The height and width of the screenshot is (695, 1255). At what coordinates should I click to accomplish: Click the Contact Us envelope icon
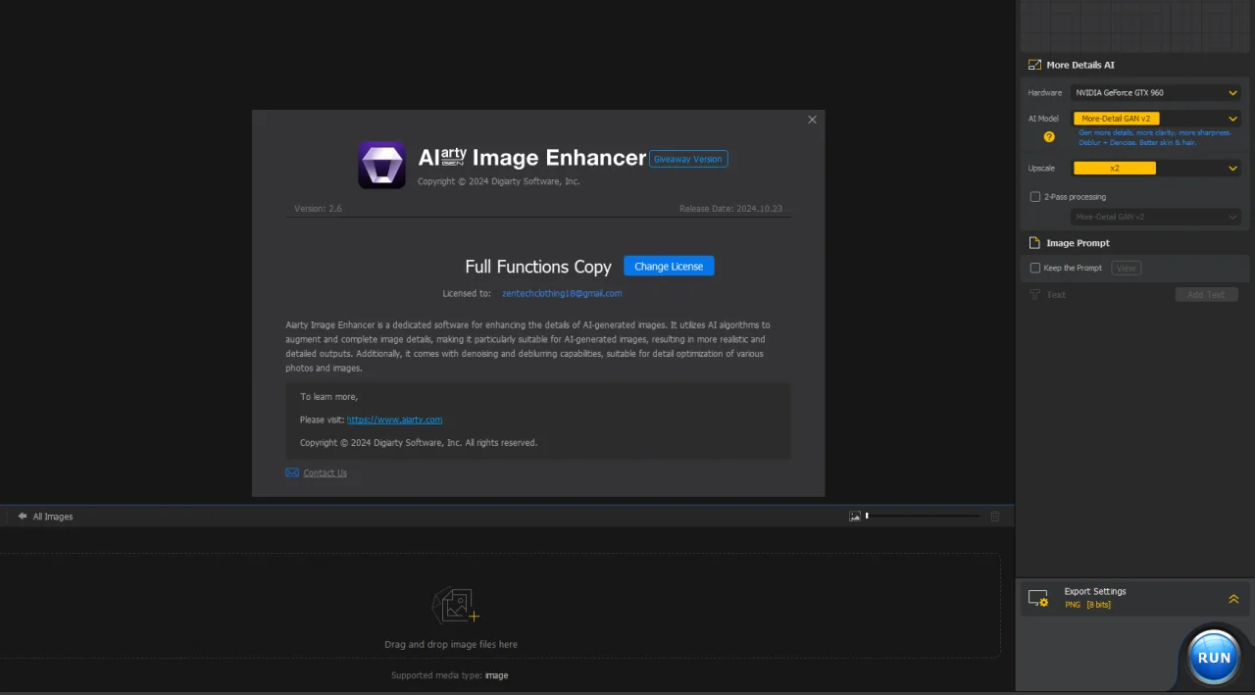[292, 472]
